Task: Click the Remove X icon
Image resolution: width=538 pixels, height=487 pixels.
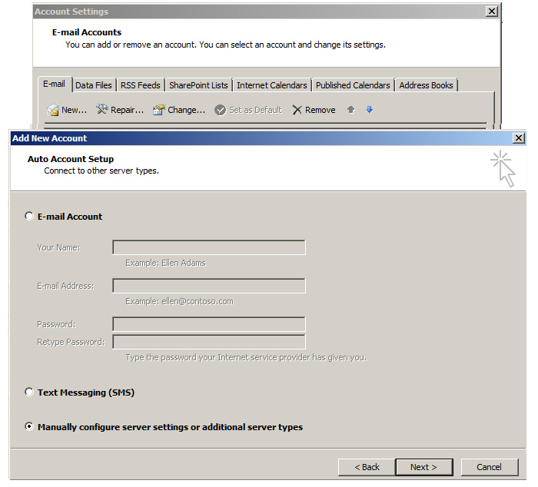Action: tap(297, 110)
